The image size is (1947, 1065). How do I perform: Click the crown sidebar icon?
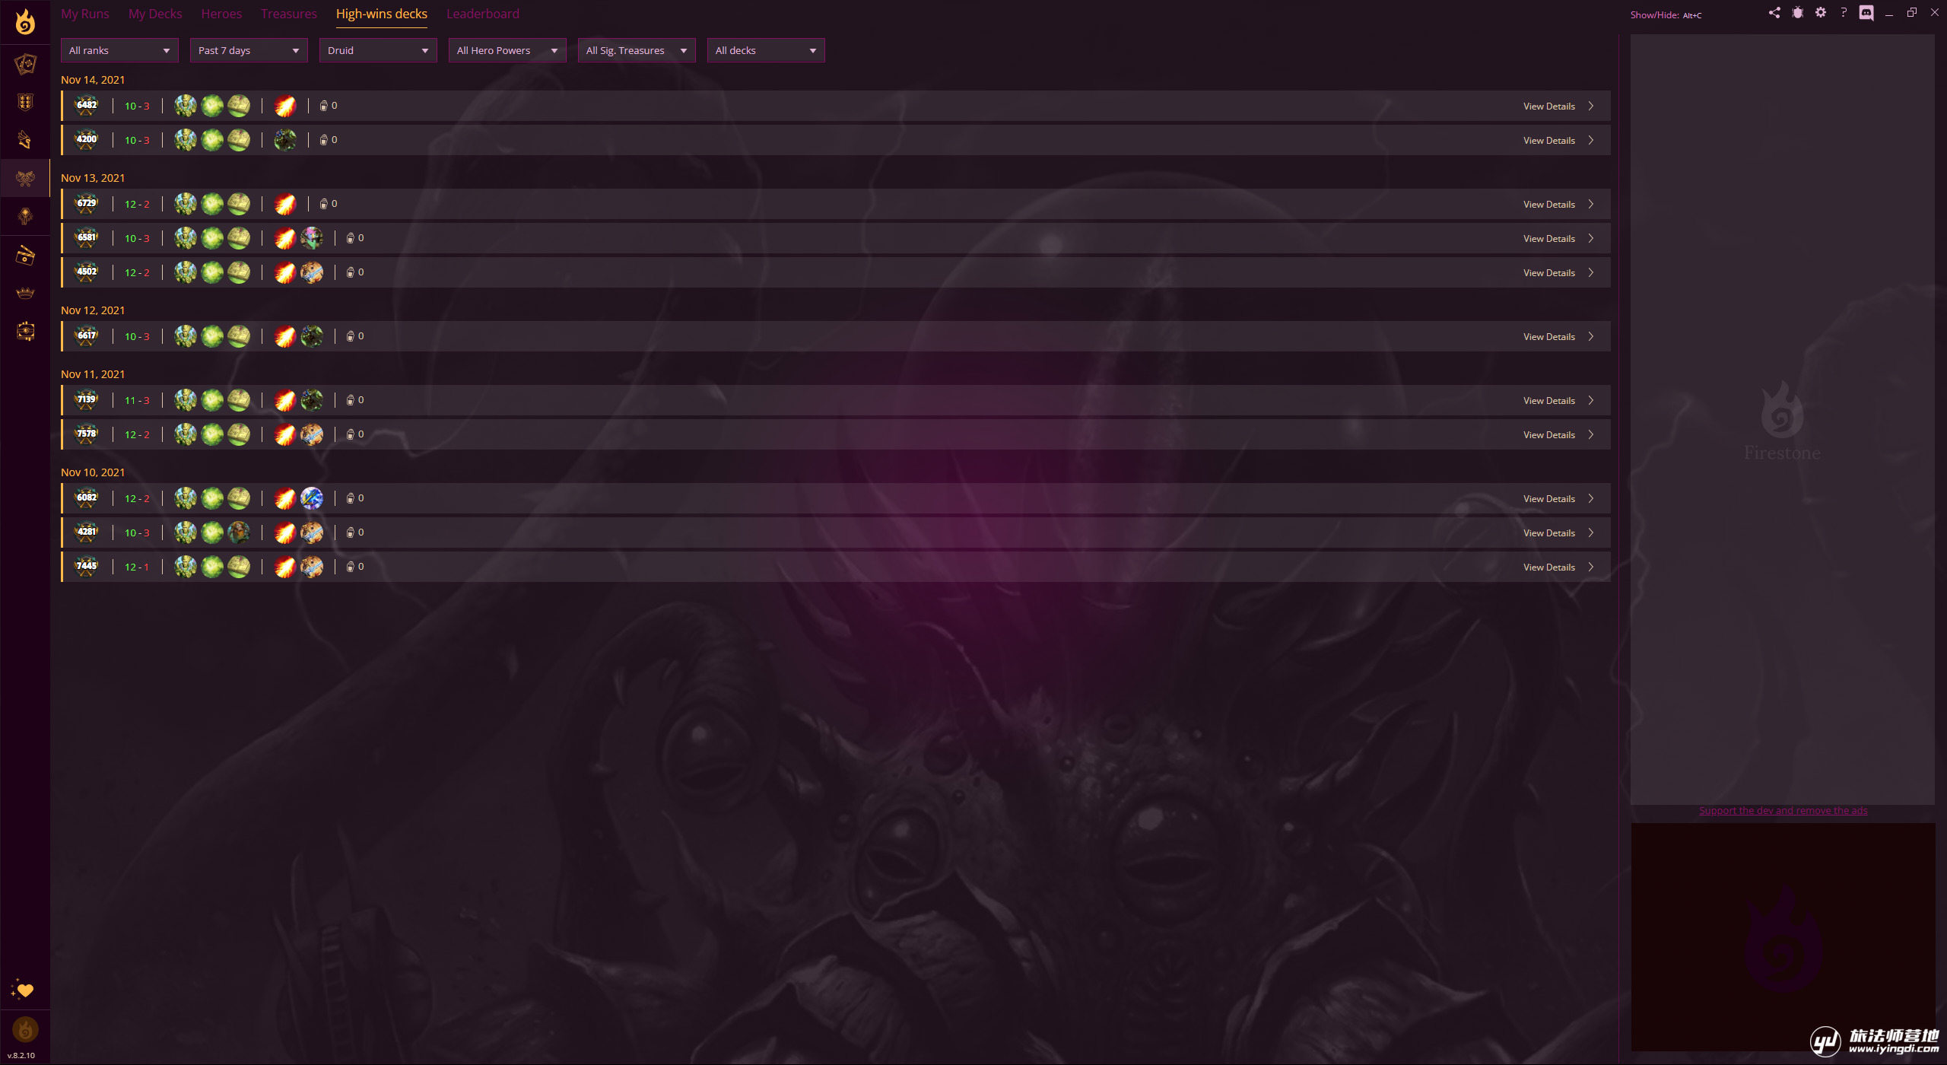(25, 293)
